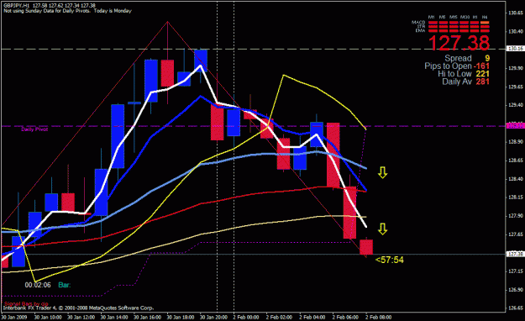525x321 pixels.
Task: Click the large 127.38 price display
Action: pyautogui.click(x=459, y=43)
